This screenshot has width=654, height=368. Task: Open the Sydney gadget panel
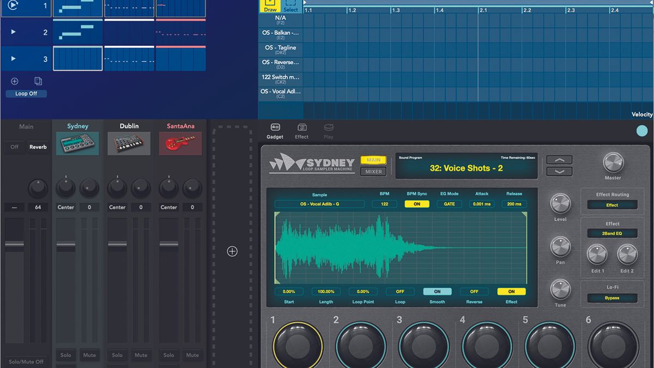tap(77, 143)
